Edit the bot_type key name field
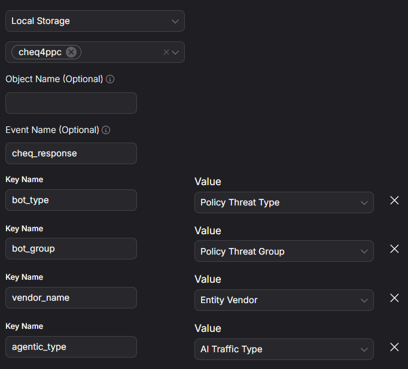Image resolution: width=408 pixels, height=369 pixels. pyautogui.click(x=71, y=200)
